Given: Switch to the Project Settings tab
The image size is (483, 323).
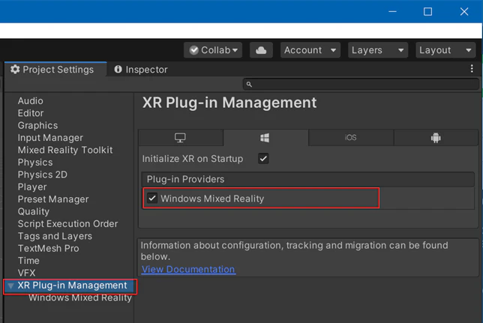Looking at the screenshot, I should pyautogui.click(x=55, y=70).
